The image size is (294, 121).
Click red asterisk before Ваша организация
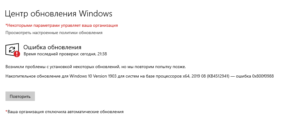click(6, 111)
